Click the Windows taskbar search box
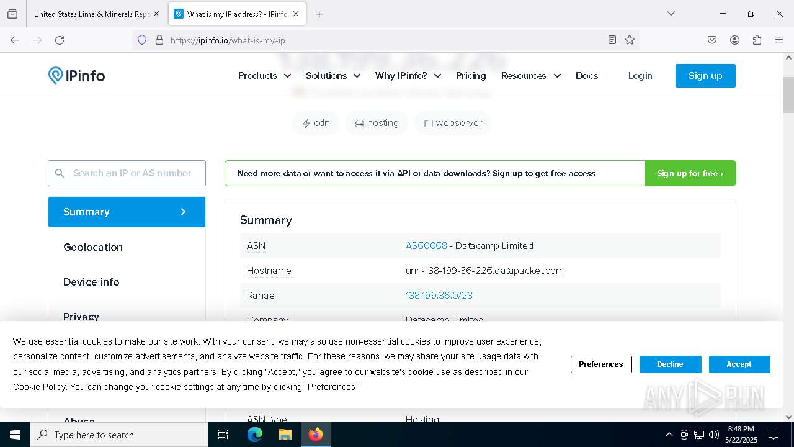The image size is (794, 447). 119,435
